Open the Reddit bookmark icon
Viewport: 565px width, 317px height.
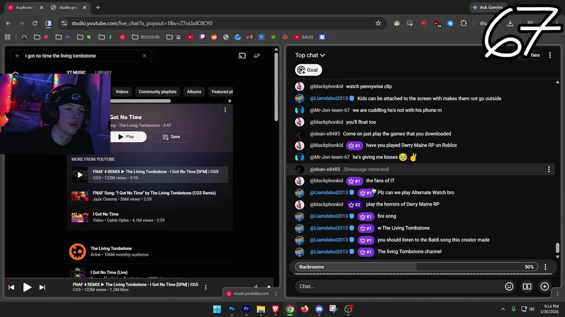214,37
